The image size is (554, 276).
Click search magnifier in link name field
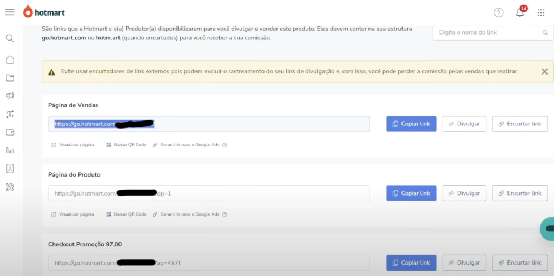click(x=545, y=32)
